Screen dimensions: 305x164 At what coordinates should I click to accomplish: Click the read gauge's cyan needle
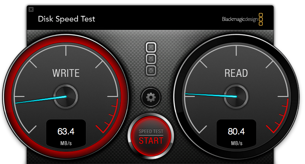(x=211, y=95)
